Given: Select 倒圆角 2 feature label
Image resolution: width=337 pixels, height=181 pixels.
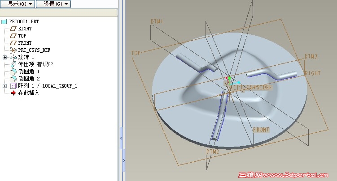Looking at the screenshot, I should (29, 79).
